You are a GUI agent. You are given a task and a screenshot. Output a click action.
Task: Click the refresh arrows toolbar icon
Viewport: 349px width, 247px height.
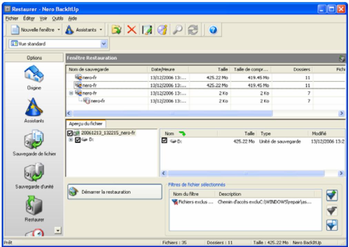(193, 30)
